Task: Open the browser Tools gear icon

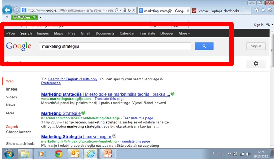Action: pos(270,10)
